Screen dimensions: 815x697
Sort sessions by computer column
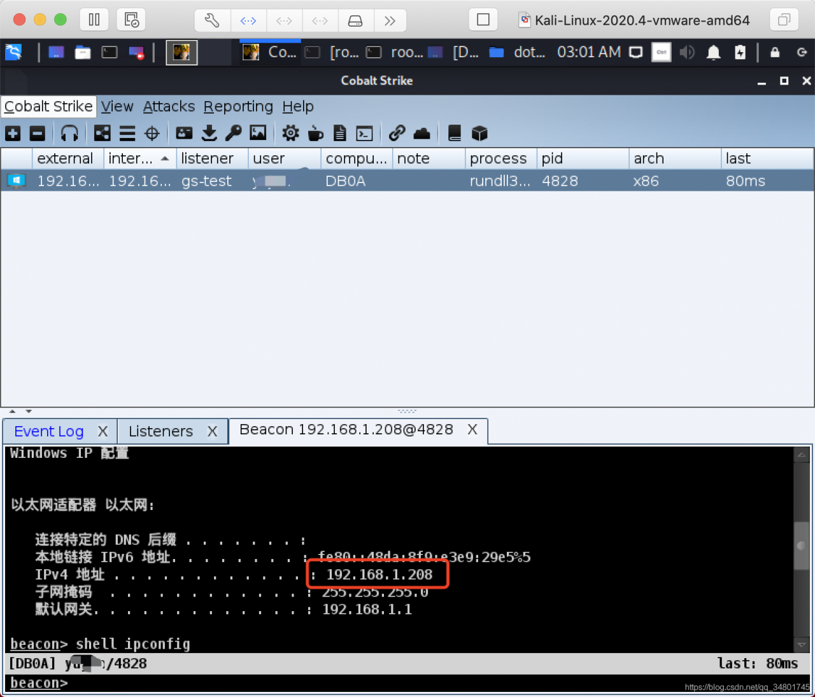pos(357,158)
